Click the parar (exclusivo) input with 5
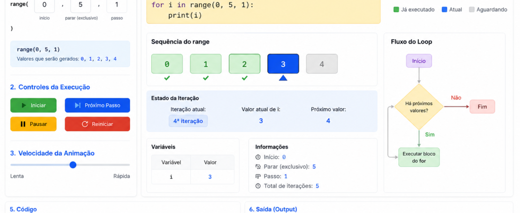 point(80,6)
